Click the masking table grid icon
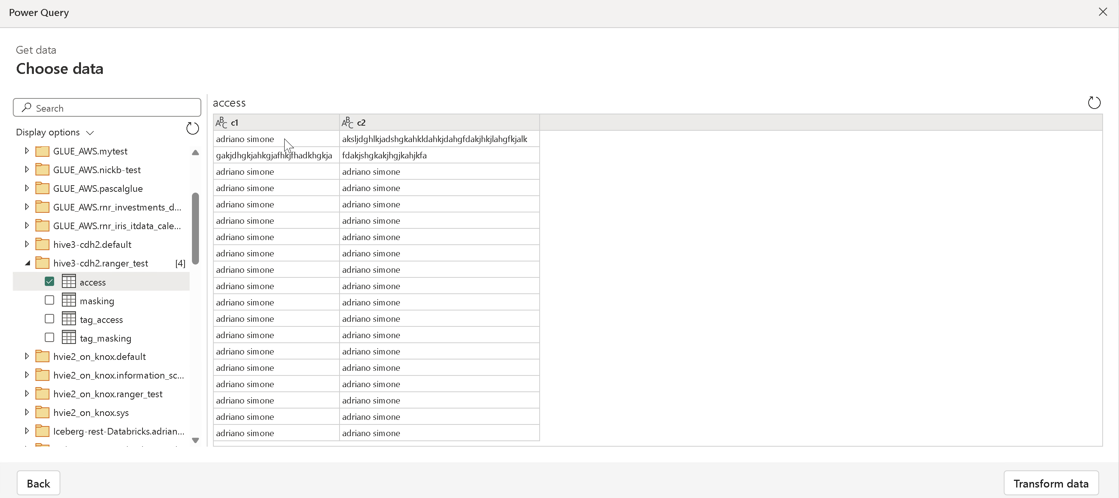The height and width of the screenshot is (498, 1119). click(69, 300)
